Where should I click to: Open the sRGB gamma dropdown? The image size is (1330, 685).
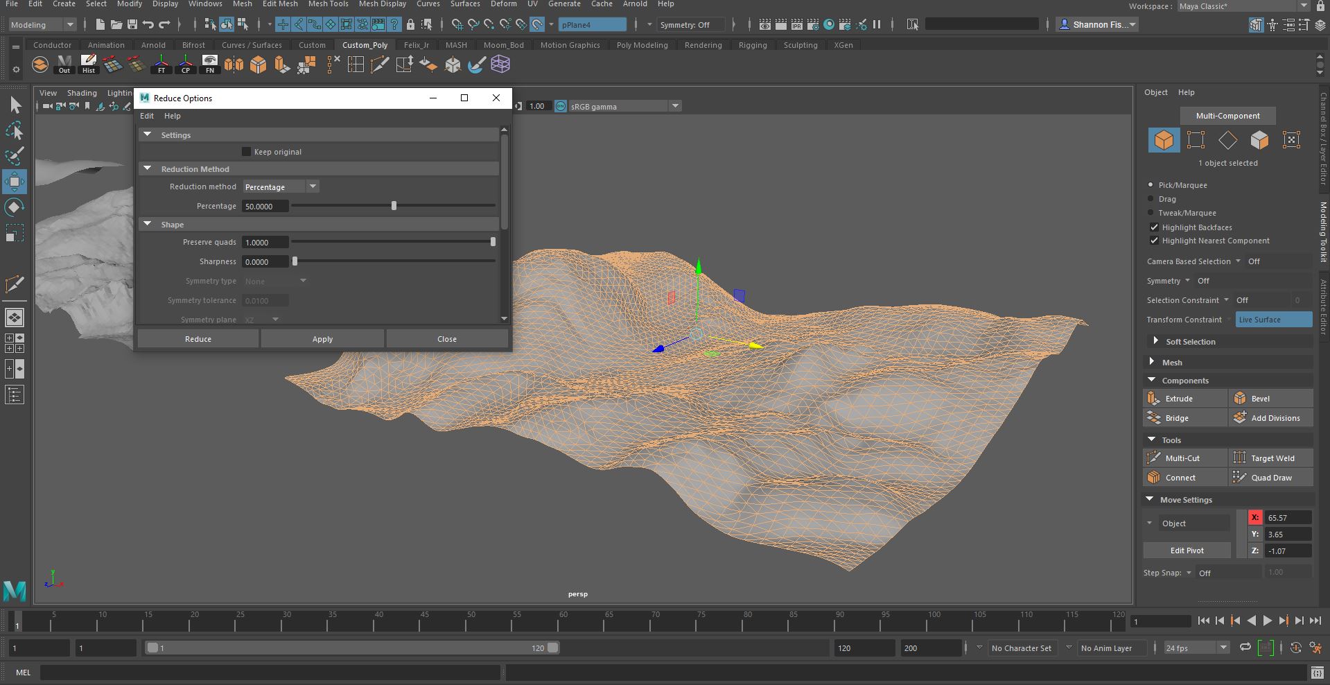pyautogui.click(x=674, y=105)
